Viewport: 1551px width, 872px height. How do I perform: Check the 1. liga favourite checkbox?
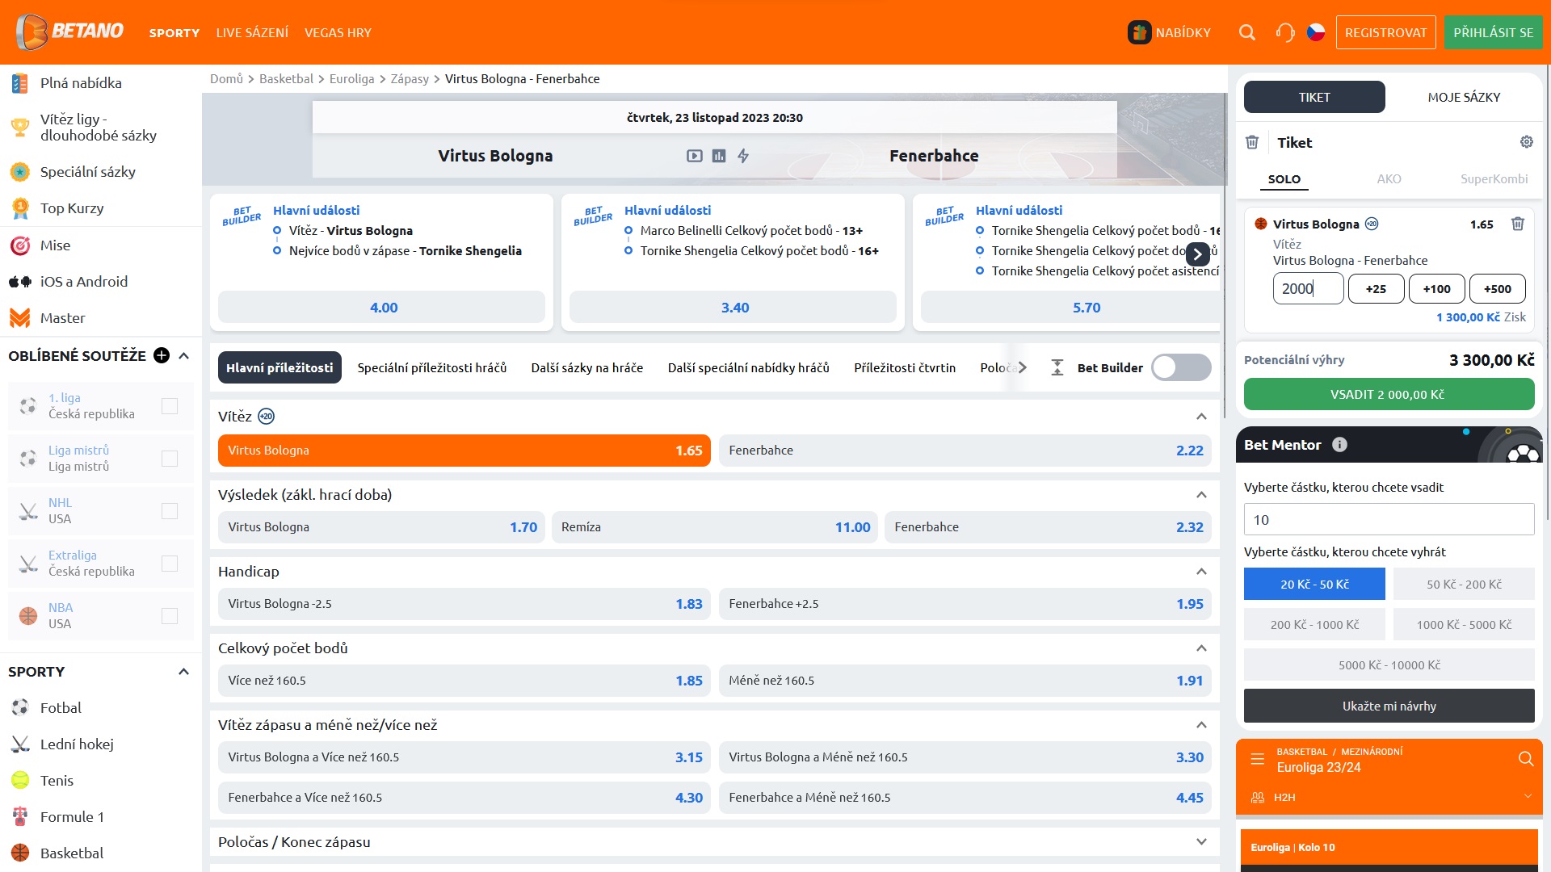click(170, 405)
